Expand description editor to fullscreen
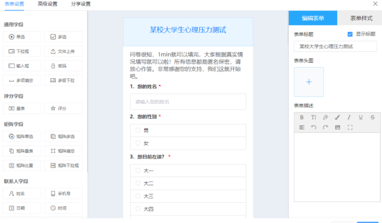Viewport: 382px width, 223px height. 350,127
